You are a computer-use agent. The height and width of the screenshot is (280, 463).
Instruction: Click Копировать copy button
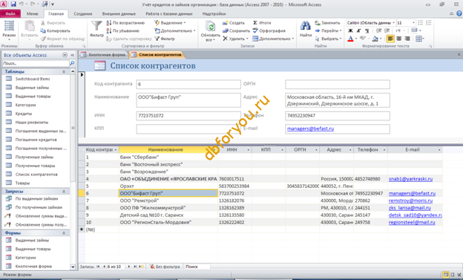(55, 30)
